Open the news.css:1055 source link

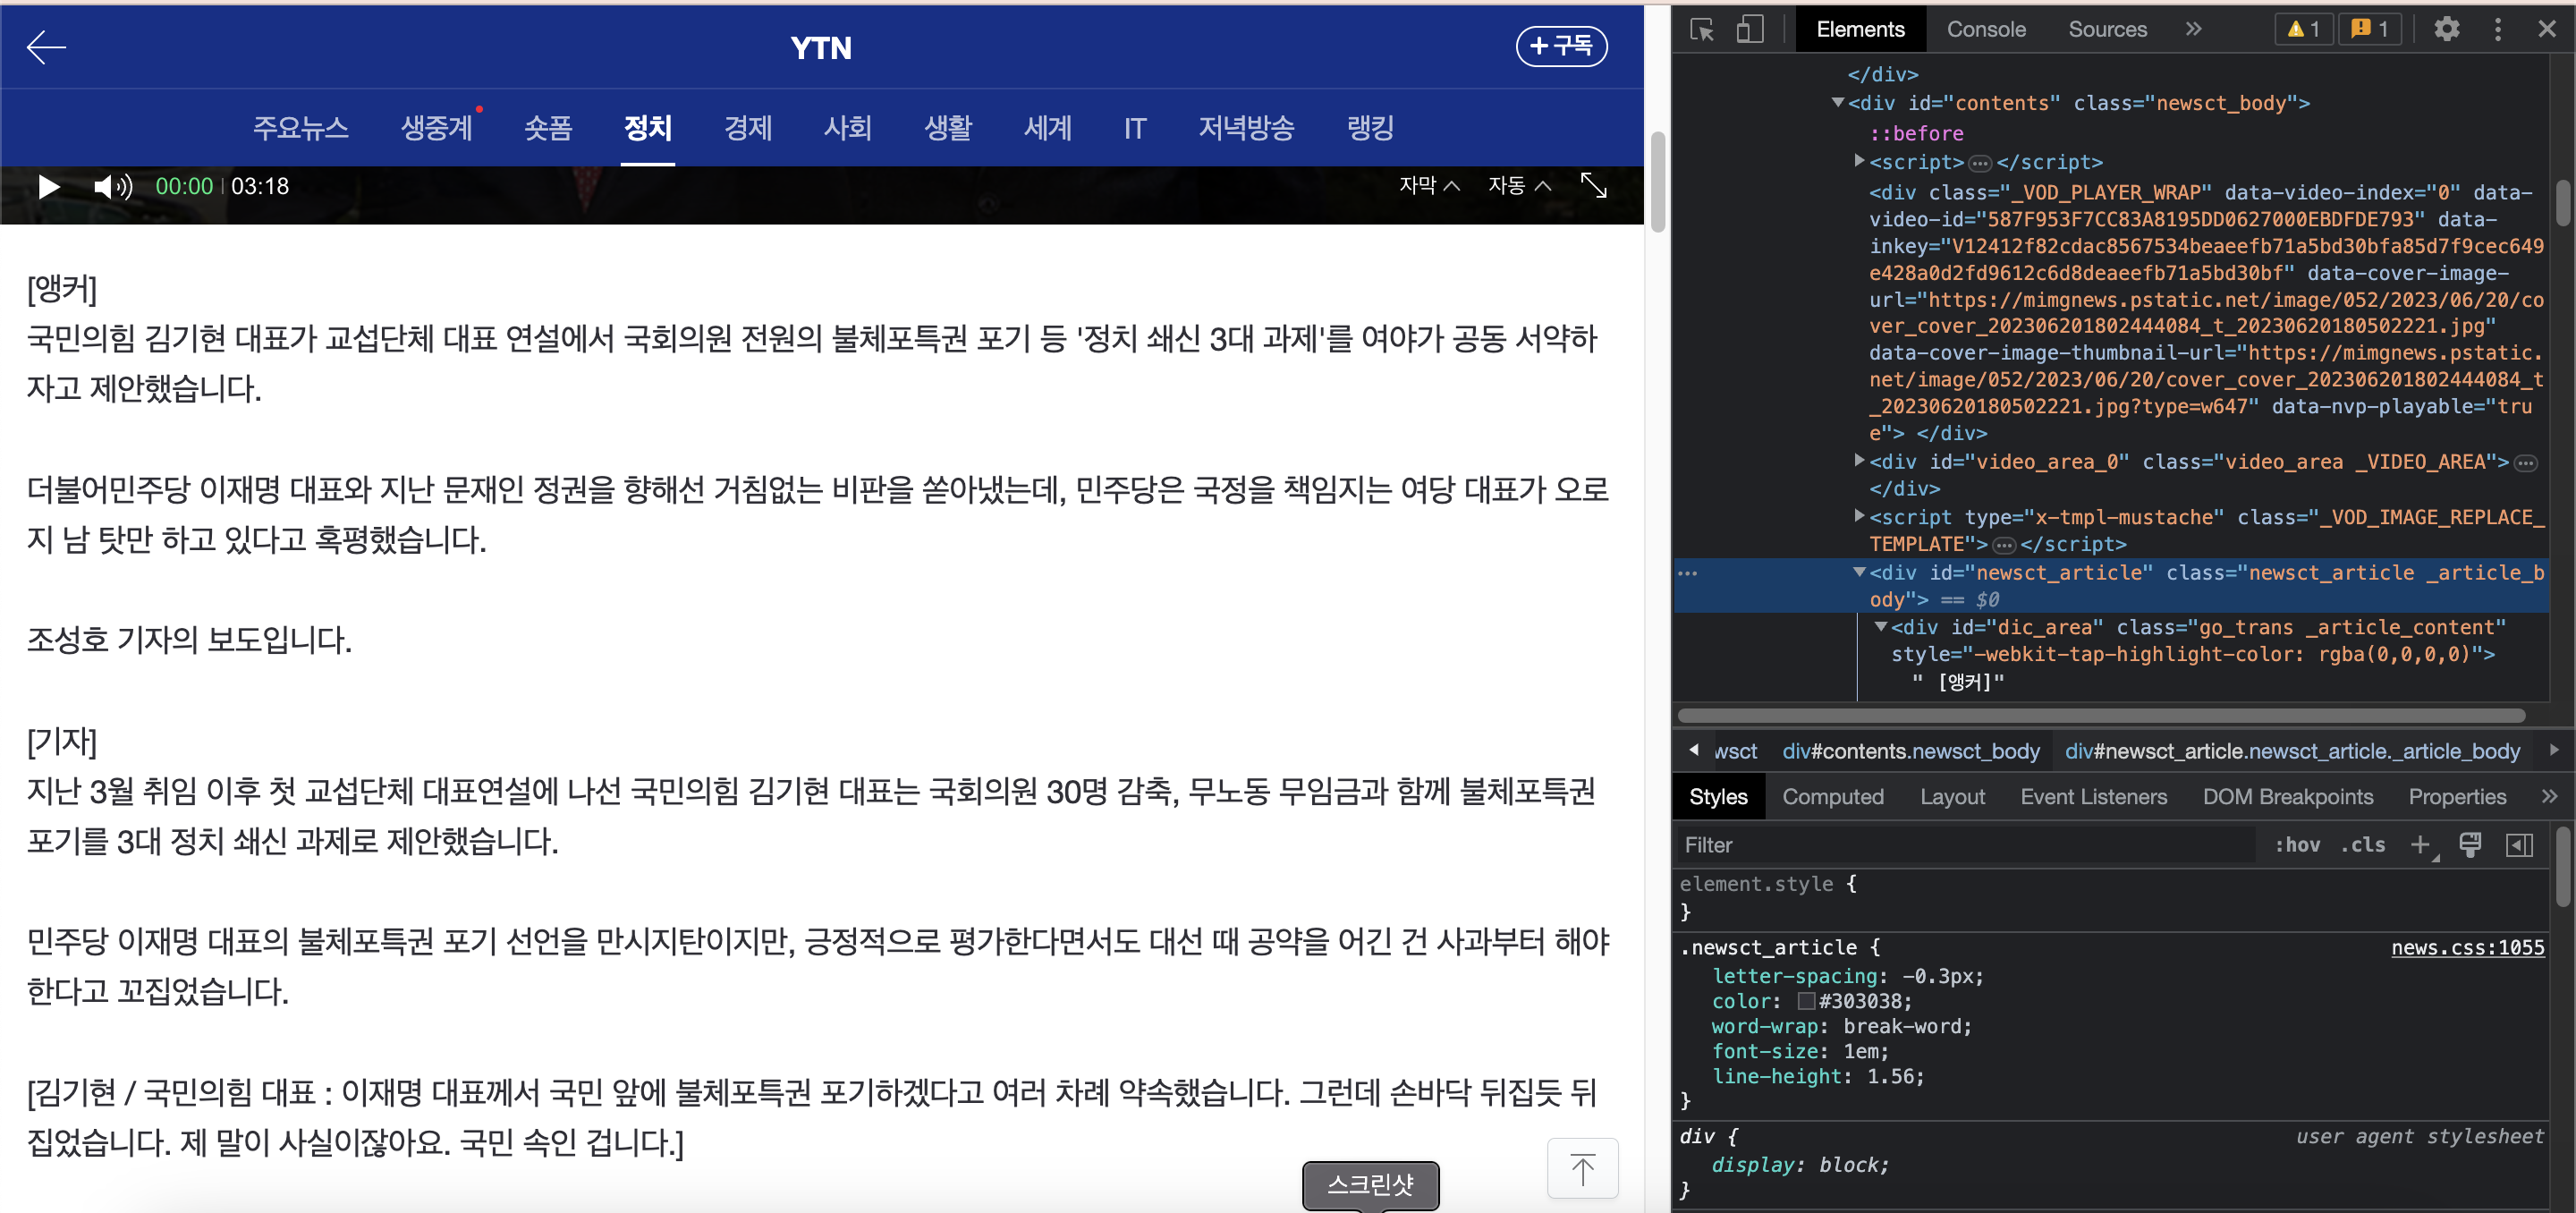[x=2467, y=947]
